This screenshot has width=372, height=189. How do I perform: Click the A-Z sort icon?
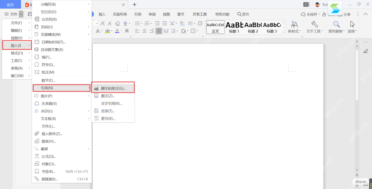182,24
